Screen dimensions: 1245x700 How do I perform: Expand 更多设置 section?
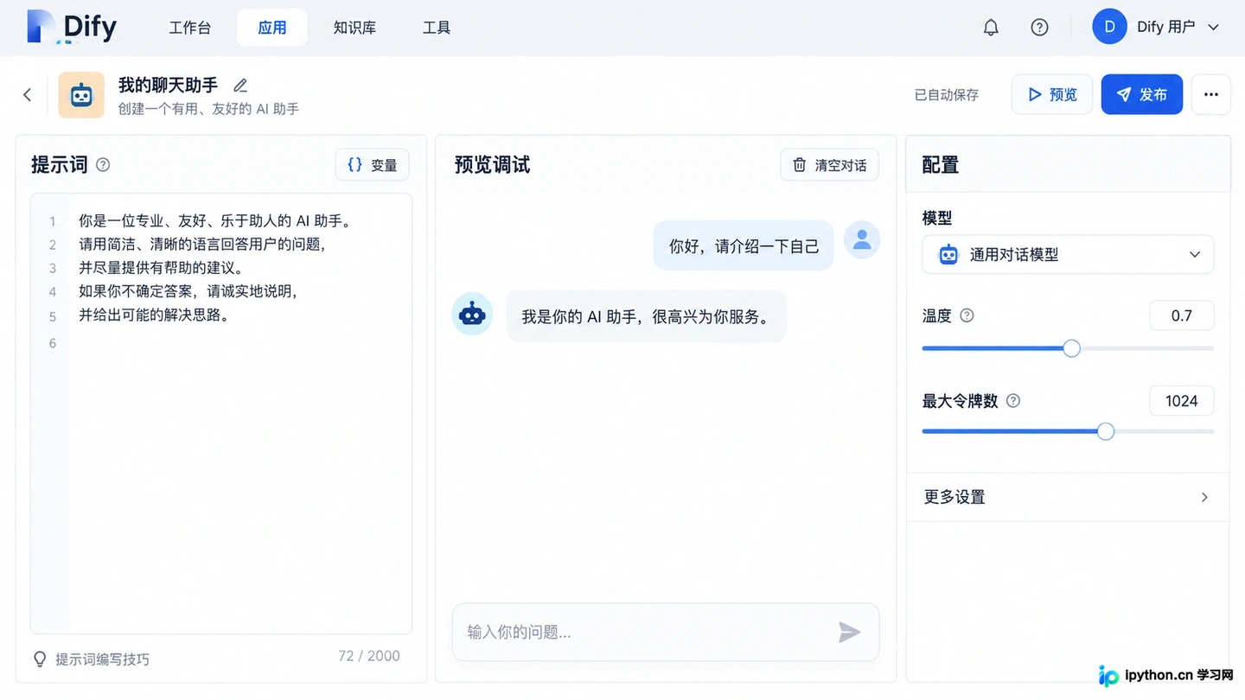(1068, 497)
